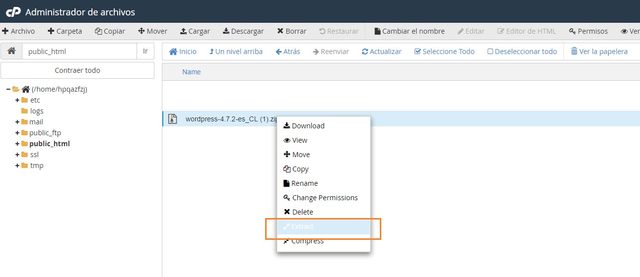Expand the public_html folder in tree
This screenshot has width=640, height=277.
click(17, 144)
